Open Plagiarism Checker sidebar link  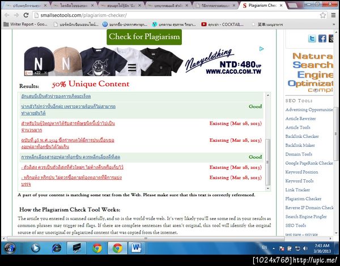point(303,199)
